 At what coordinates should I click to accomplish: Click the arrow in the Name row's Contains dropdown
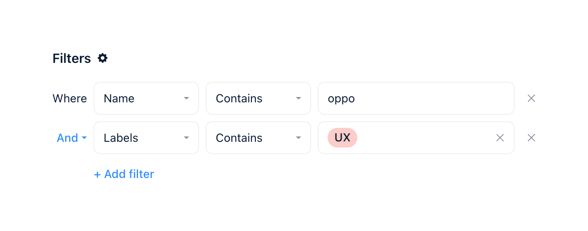point(298,98)
